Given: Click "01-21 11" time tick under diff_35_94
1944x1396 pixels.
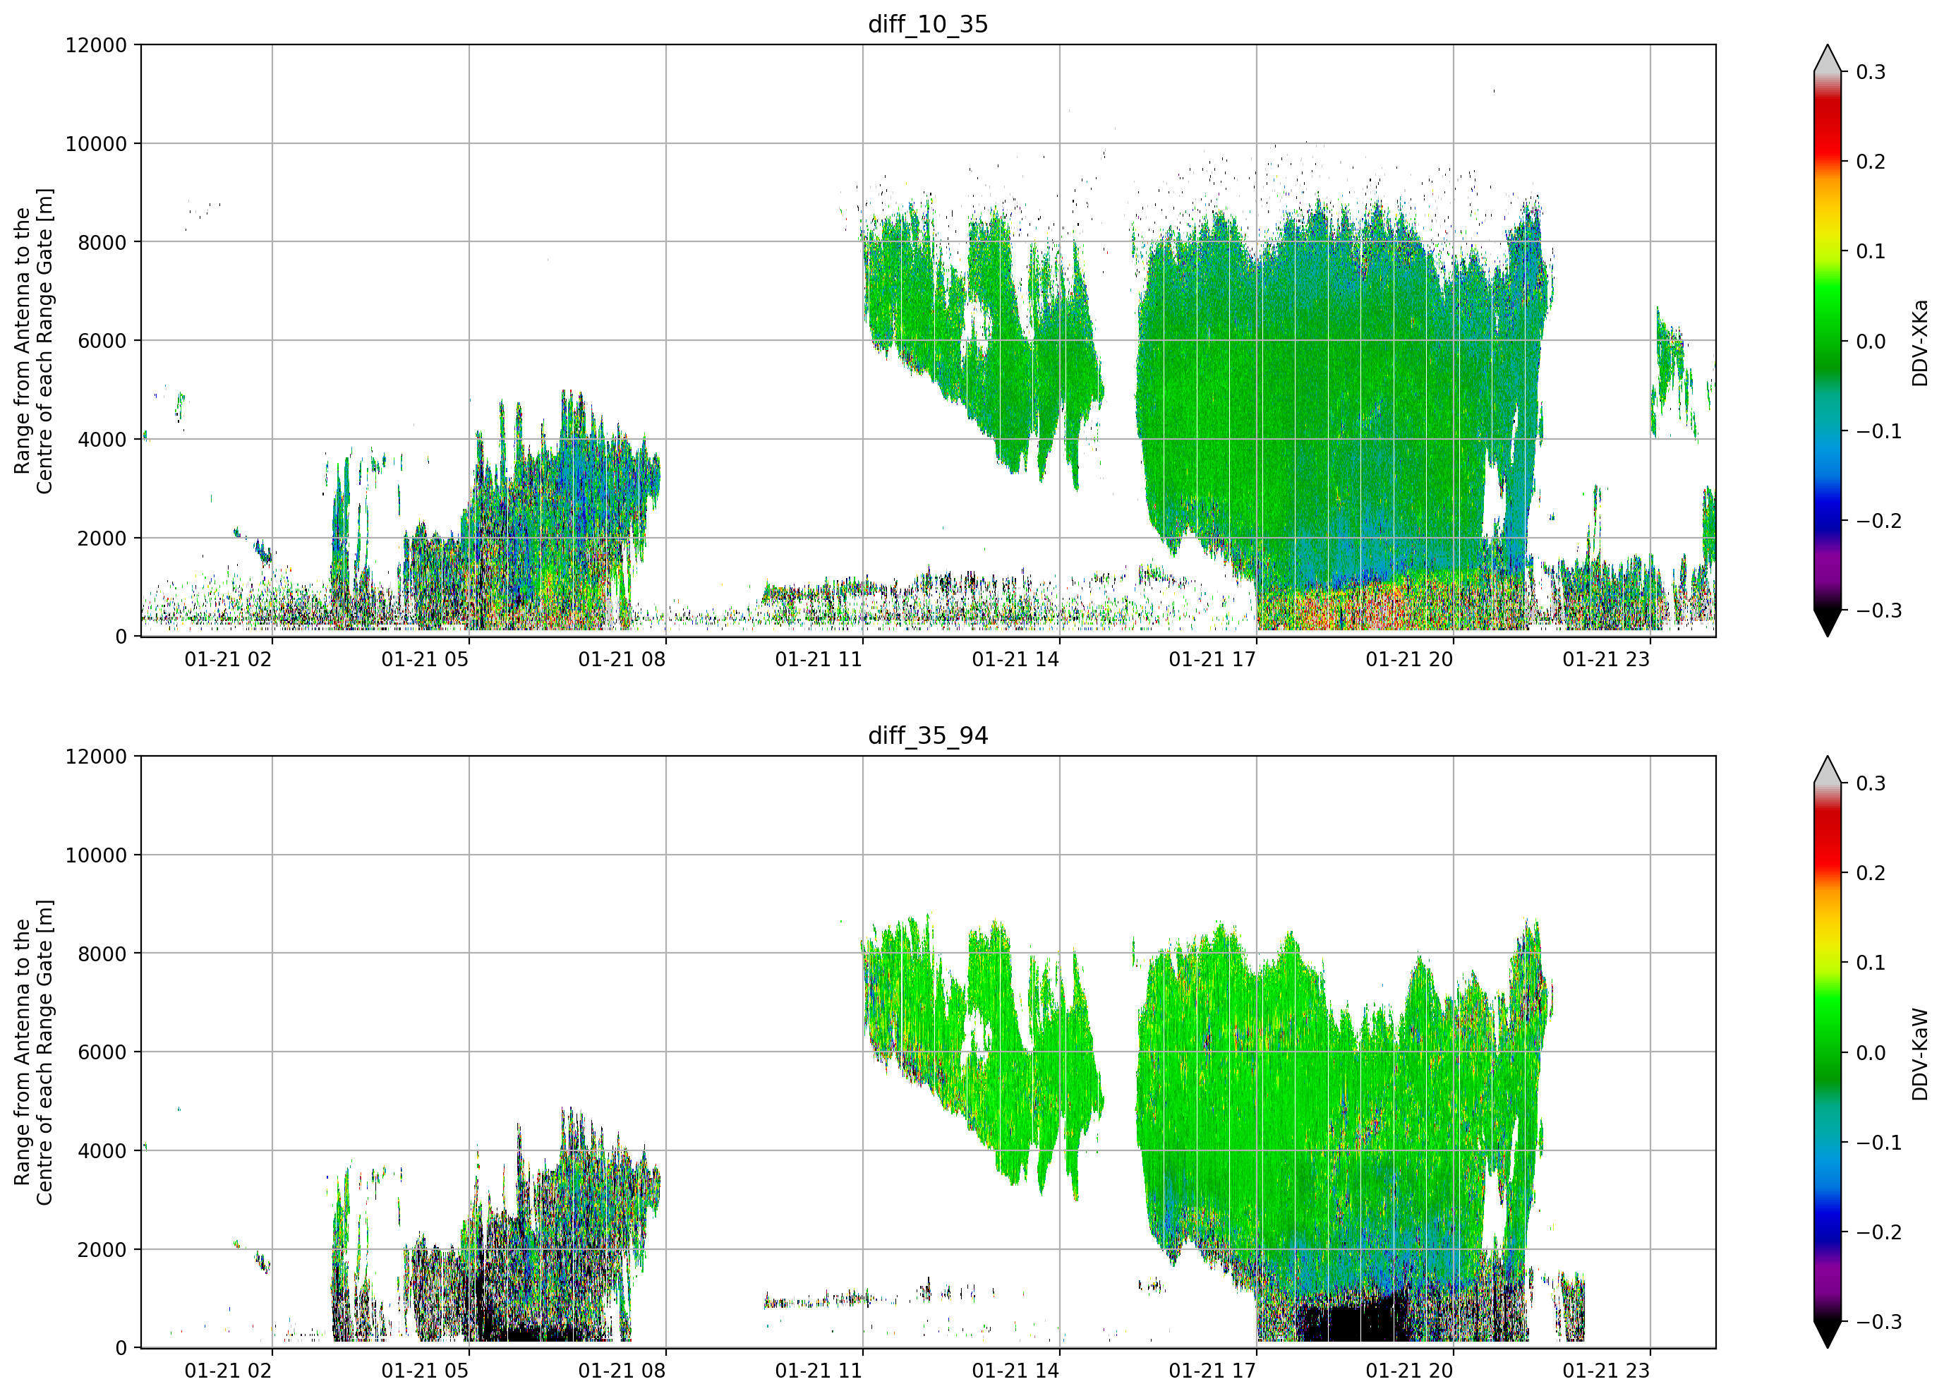Looking at the screenshot, I should pyautogui.click(x=819, y=1371).
